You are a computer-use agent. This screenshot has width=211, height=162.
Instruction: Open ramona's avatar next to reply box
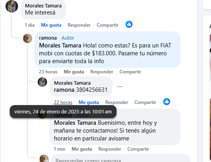pyautogui.click(x=44, y=158)
